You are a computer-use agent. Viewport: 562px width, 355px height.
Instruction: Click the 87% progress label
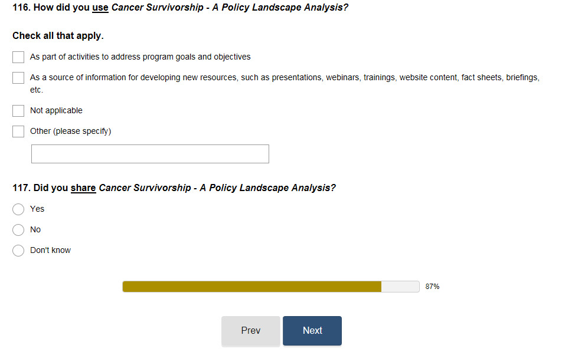click(432, 287)
